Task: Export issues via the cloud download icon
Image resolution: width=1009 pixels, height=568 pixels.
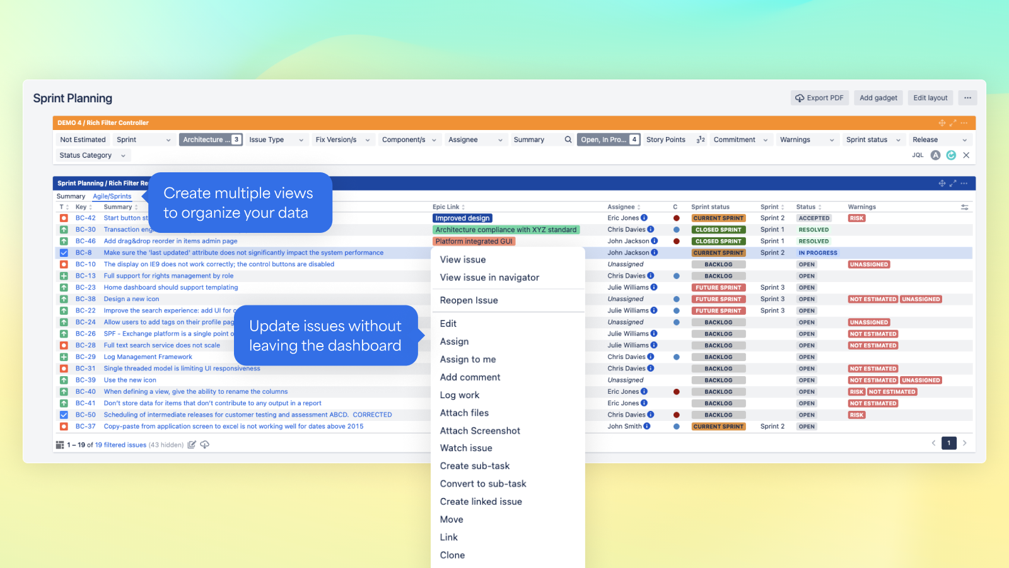Action: click(x=204, y=444)
